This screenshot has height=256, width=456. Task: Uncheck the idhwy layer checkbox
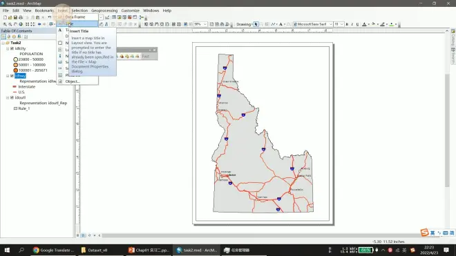tap(12, 76)
